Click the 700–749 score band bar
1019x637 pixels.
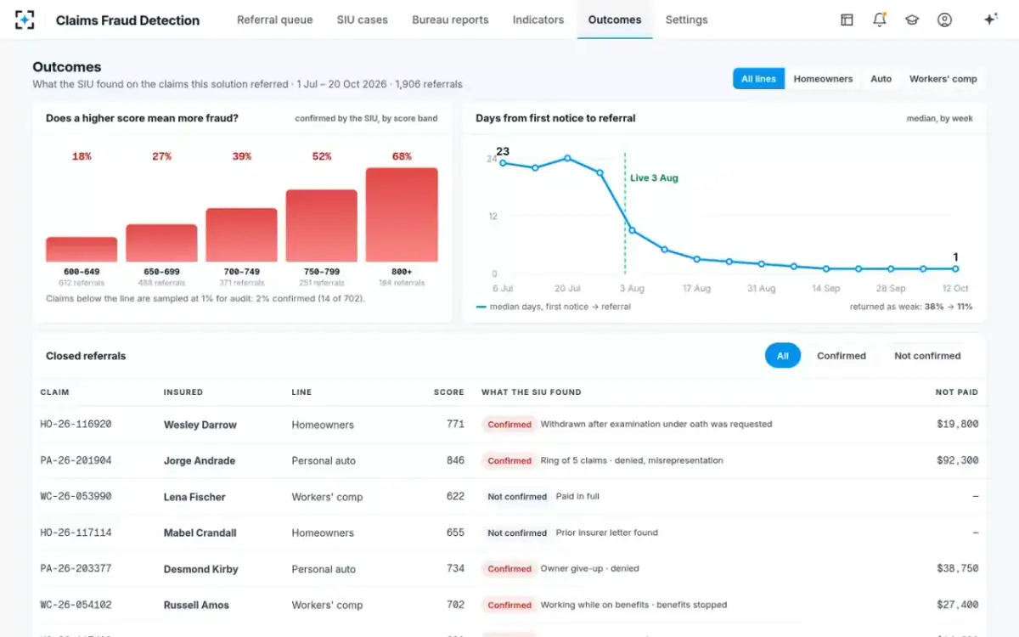(x=241, y=235)
